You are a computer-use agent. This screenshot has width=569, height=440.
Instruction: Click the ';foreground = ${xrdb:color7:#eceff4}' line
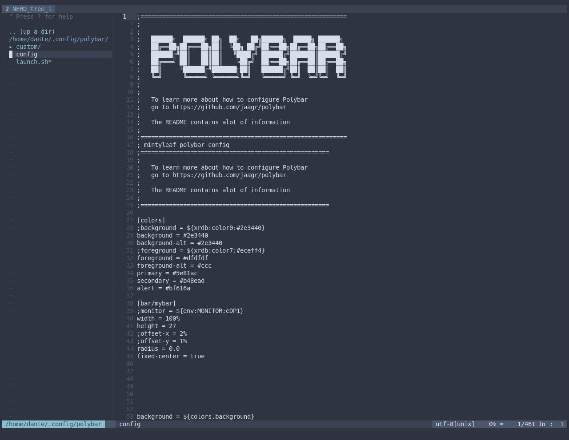[x=201, y=250]
